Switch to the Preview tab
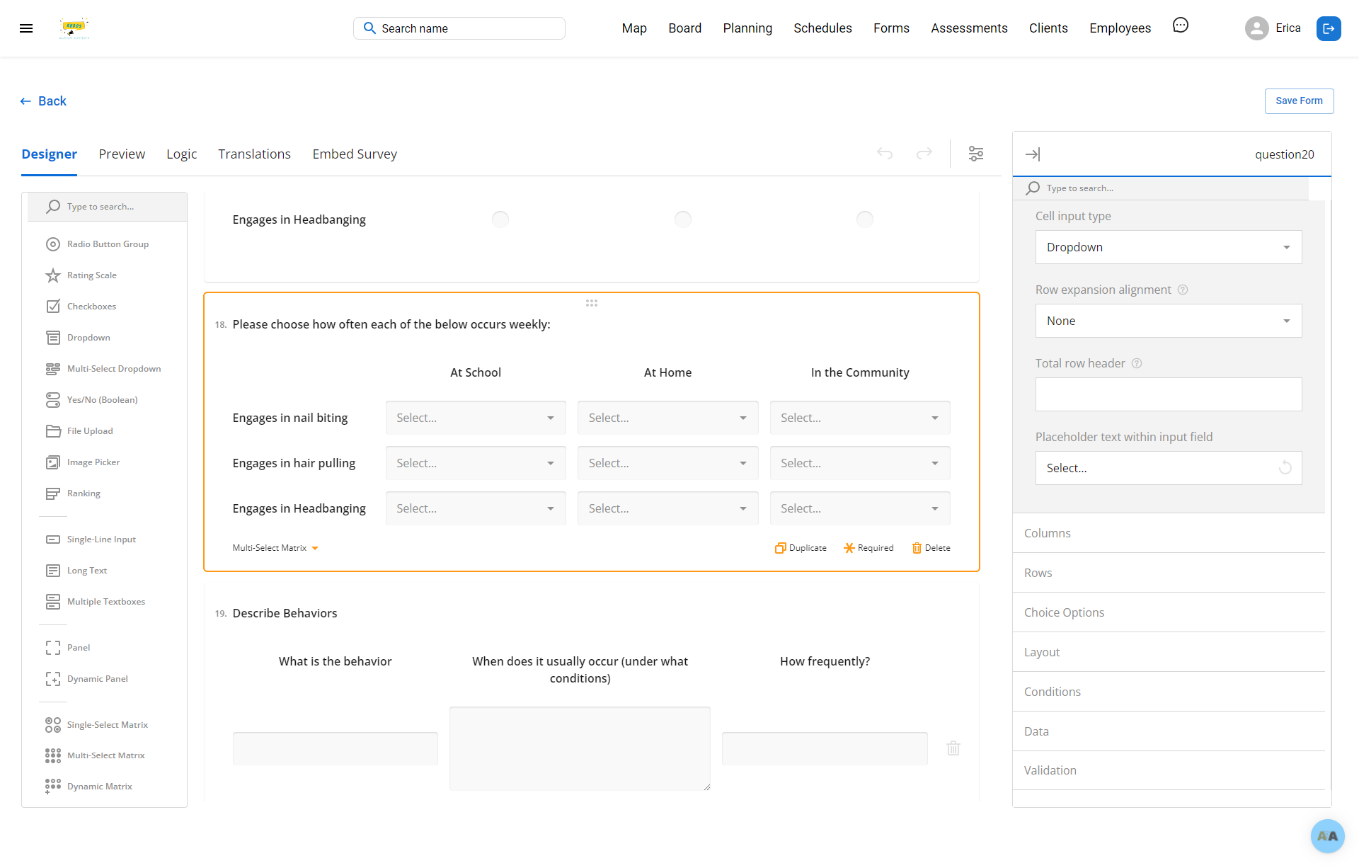Image resolution: width=1359 pixels, height=868 pixels. 122,154
